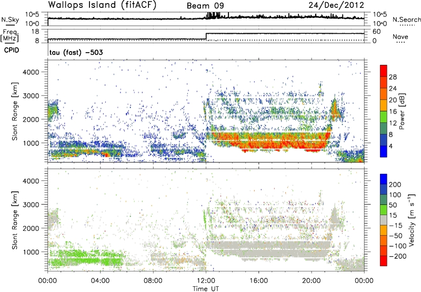Image resolution: width=421 pixels, height=292 pixels.
Task: Click 'Slant Range [km]' label of velocity panel
Action: click(x=15, y=220)
